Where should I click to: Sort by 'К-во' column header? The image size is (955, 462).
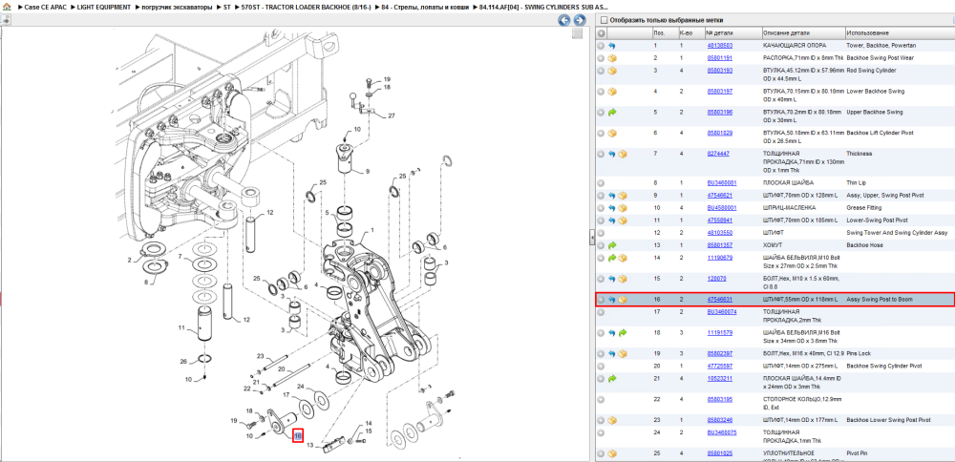pyautogui.click(x=690, y=32)
